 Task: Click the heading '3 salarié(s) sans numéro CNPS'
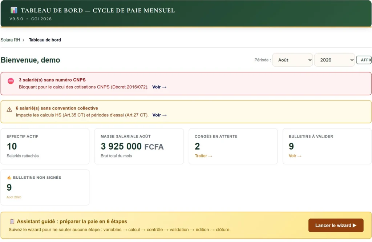point(52,80)
